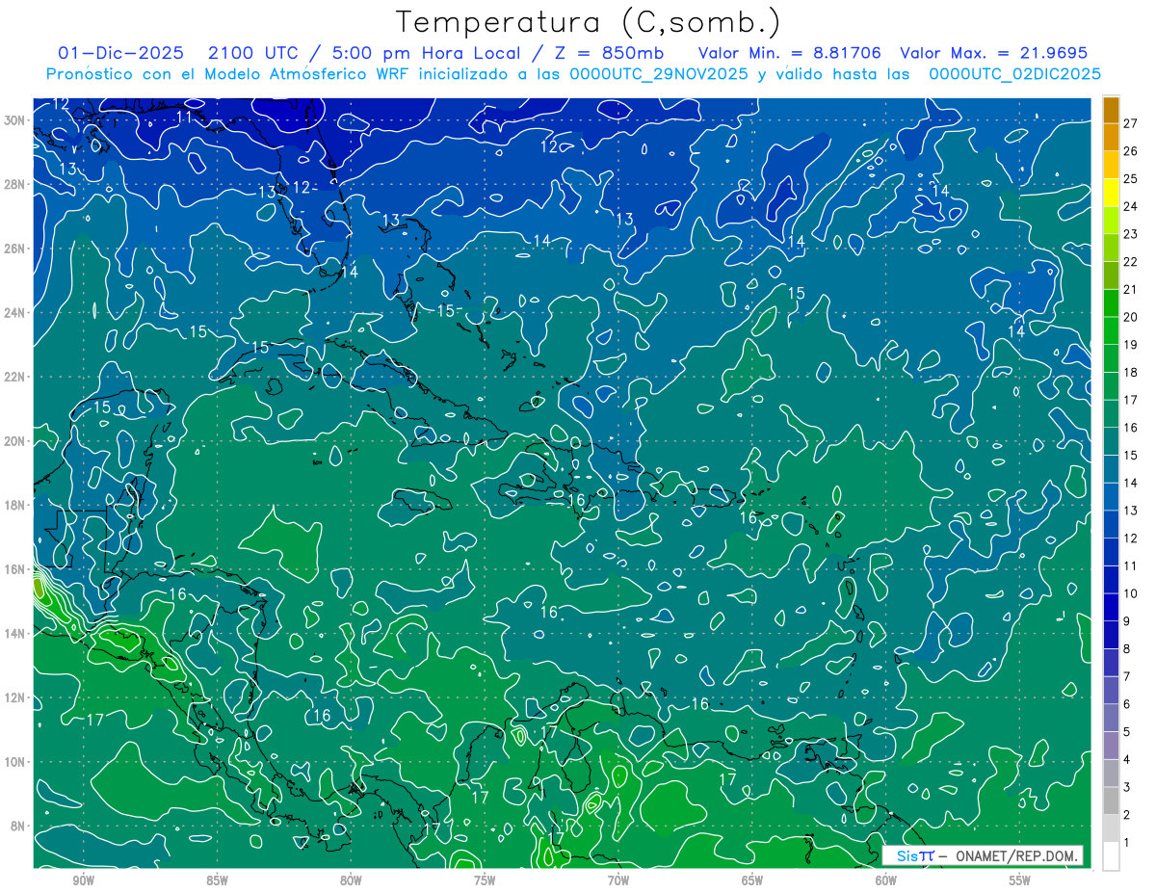The width and height of the screenshot is (1156, 893).
Task: Click the '60W' longitude axis label
Action: pos(886,880)
